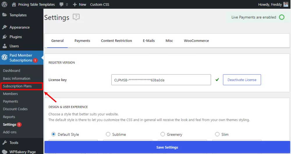Open the Settings submenu in sidebar

[x=10, y=125]
